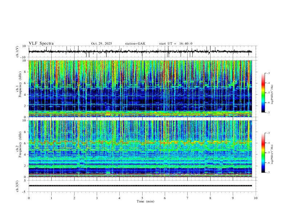The width and height of the screenshot is (288, 222).
Task: Click the "Time (min)" axis label
Action: [145, 201]
